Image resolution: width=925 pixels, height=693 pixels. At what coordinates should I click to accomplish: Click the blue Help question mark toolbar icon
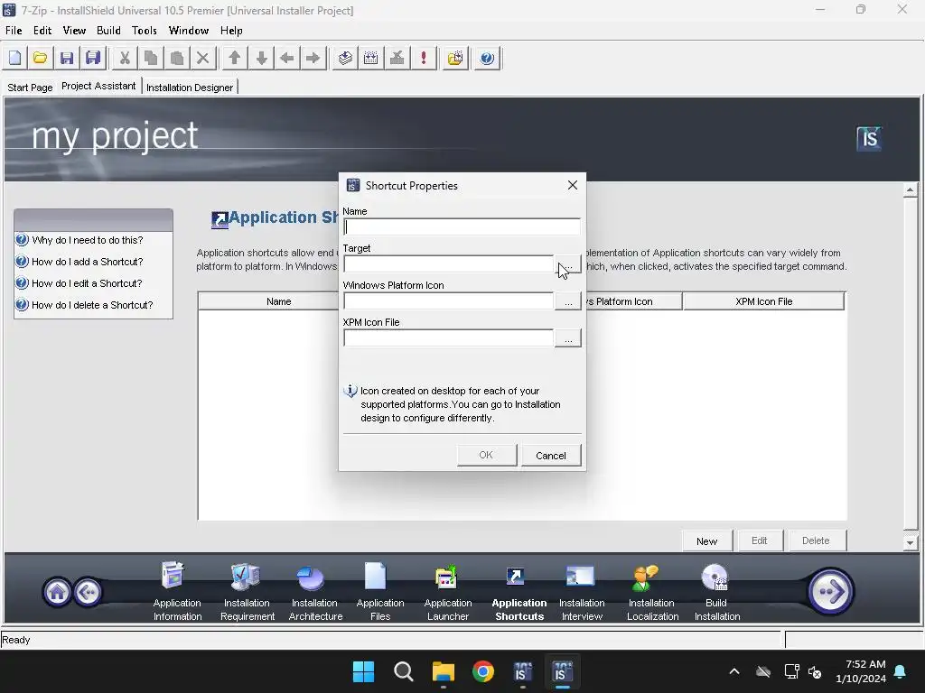[487, 58]
